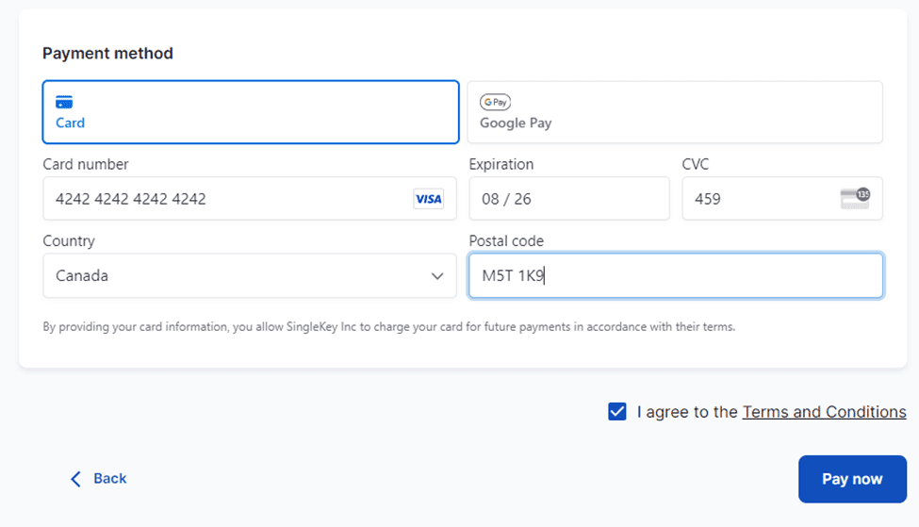
Task: Click the Postal code input field
Action: click(x=675, y=276)
